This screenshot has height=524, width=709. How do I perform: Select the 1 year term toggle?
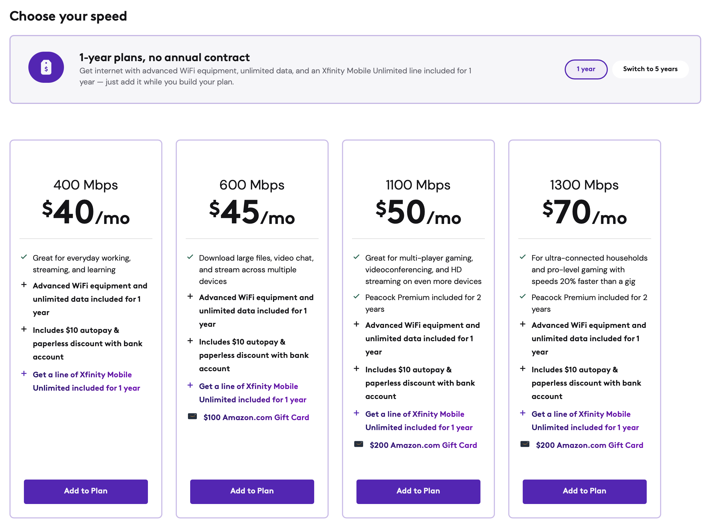pos(586,69)
